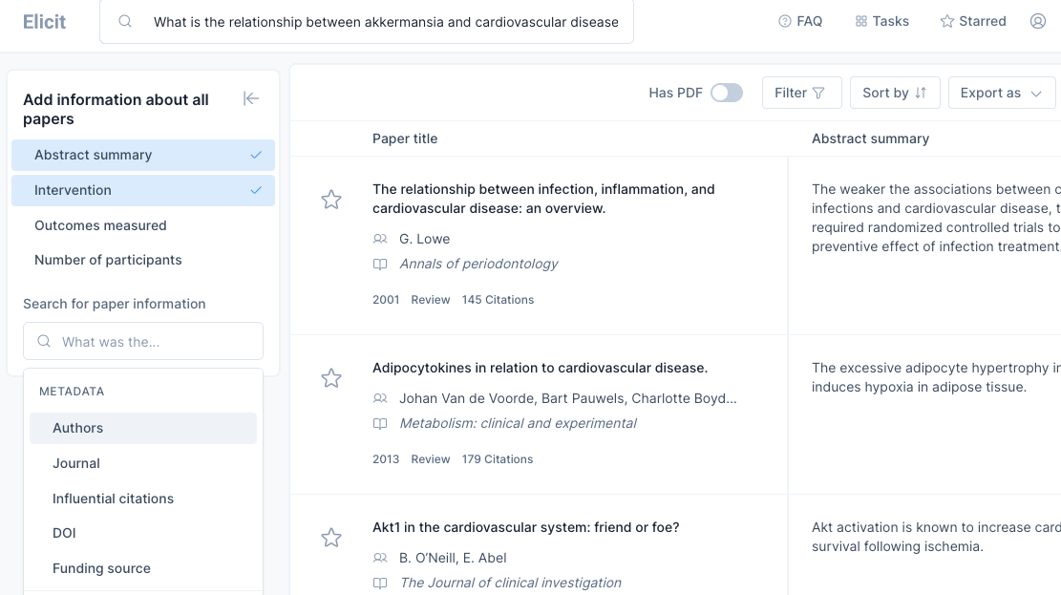Star the G. Lowe infection overview paper
The image size is (1061, 595).
point(330,200)
